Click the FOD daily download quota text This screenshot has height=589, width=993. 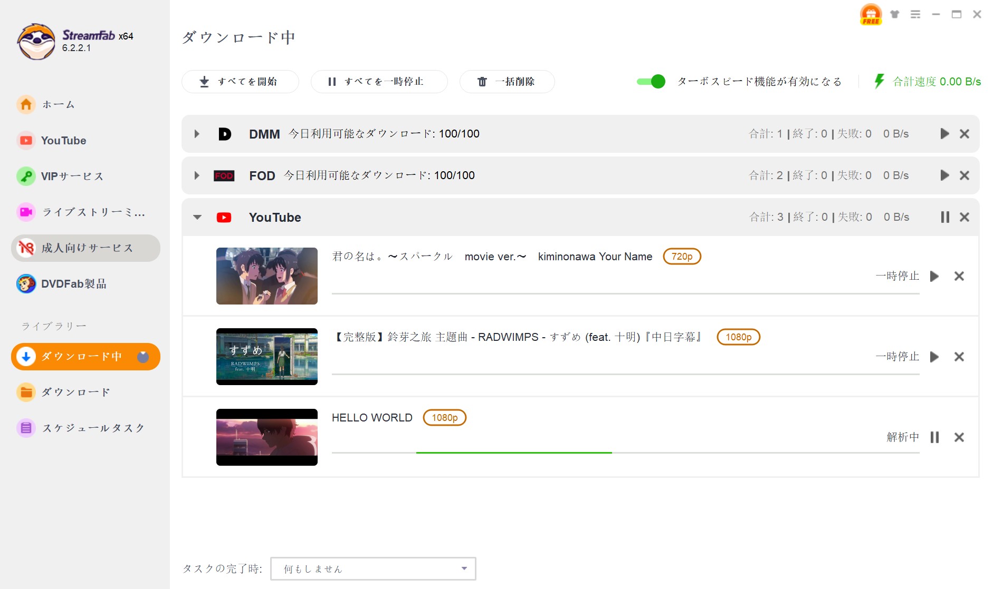(x=379, y=175)
